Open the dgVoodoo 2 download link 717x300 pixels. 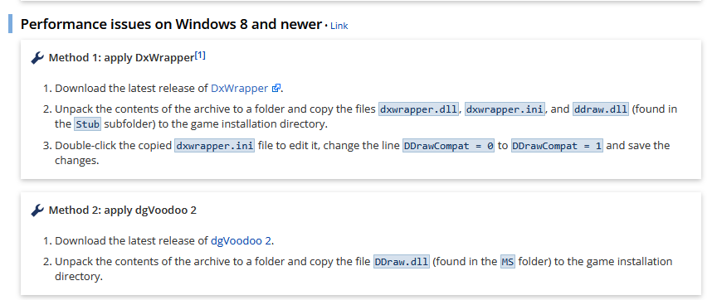click(241, 240)
